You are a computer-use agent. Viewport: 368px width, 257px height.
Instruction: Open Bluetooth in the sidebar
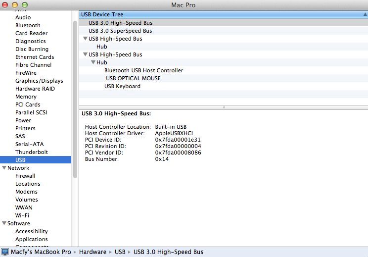tap(28, 25)
